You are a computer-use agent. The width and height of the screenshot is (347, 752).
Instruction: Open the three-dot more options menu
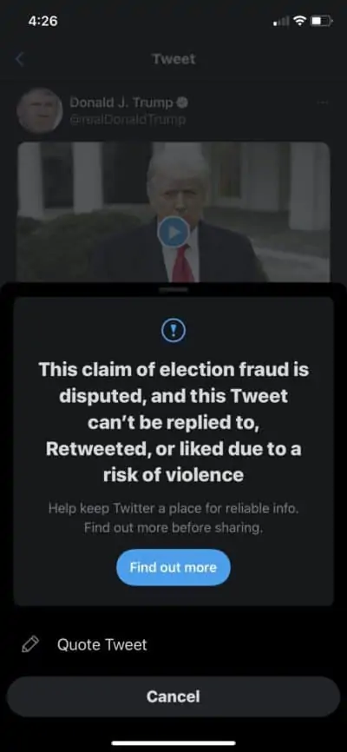point(323,102)
